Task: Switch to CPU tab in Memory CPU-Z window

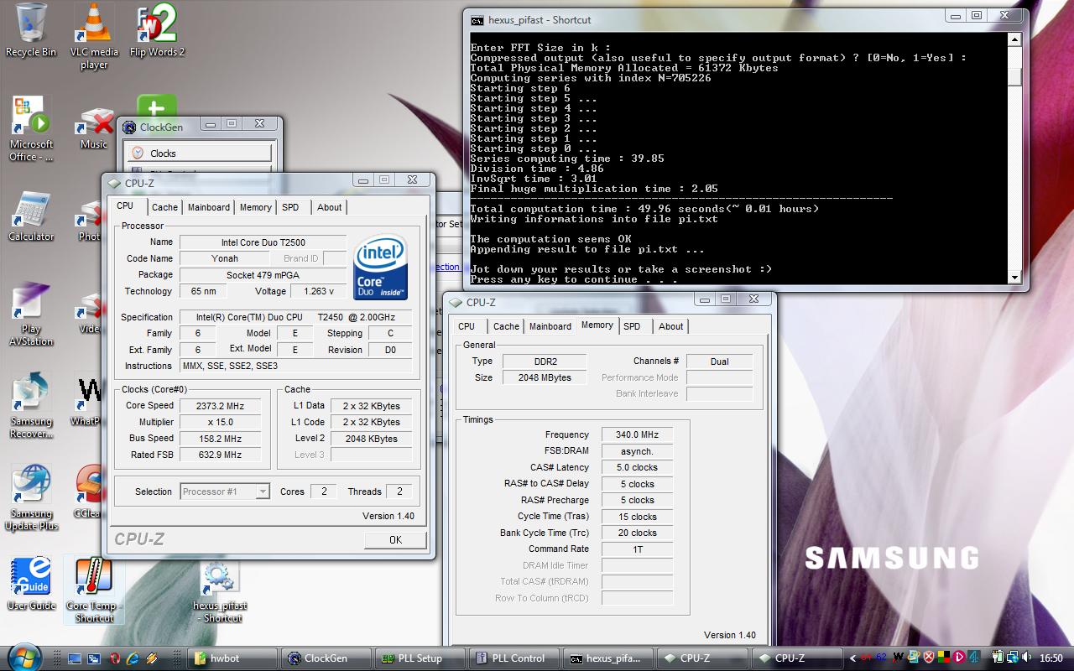Action: click(467, 326)
